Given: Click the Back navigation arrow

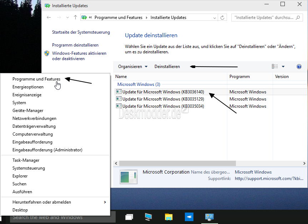Looking at the screenshot, I should tap(49, 18).
